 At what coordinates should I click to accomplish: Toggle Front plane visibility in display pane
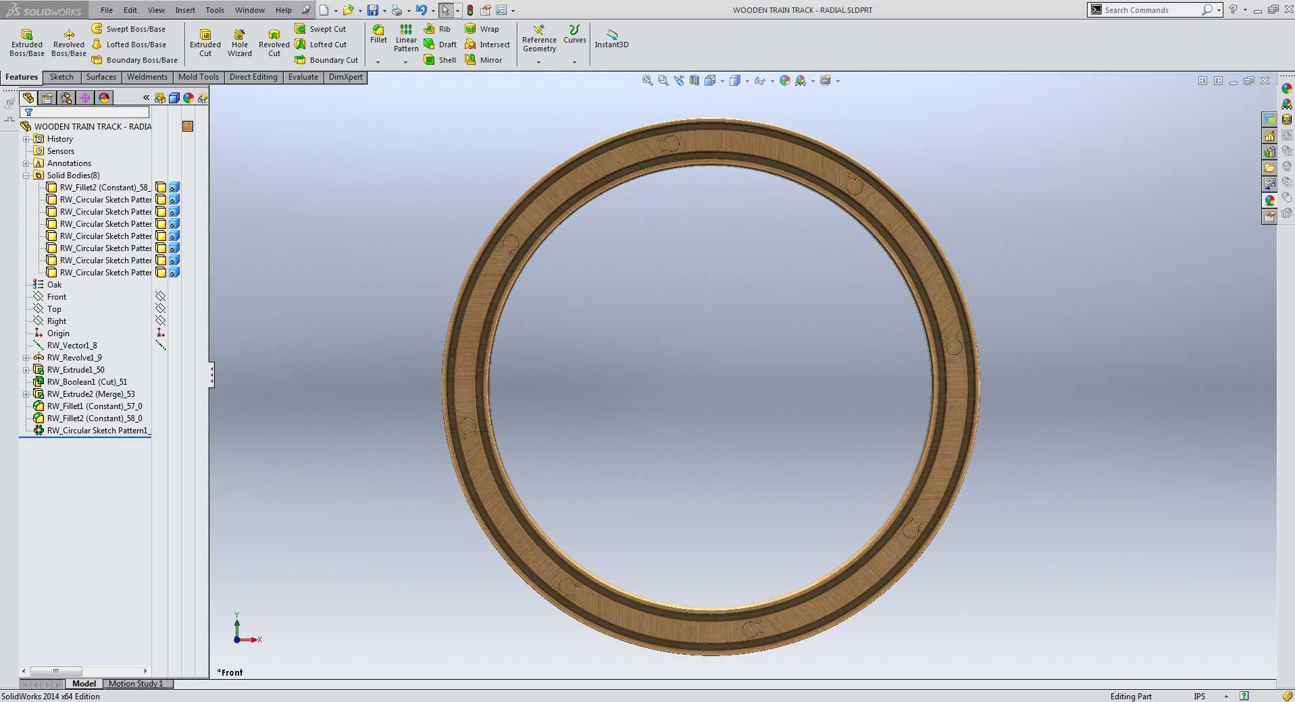[160, 297]
